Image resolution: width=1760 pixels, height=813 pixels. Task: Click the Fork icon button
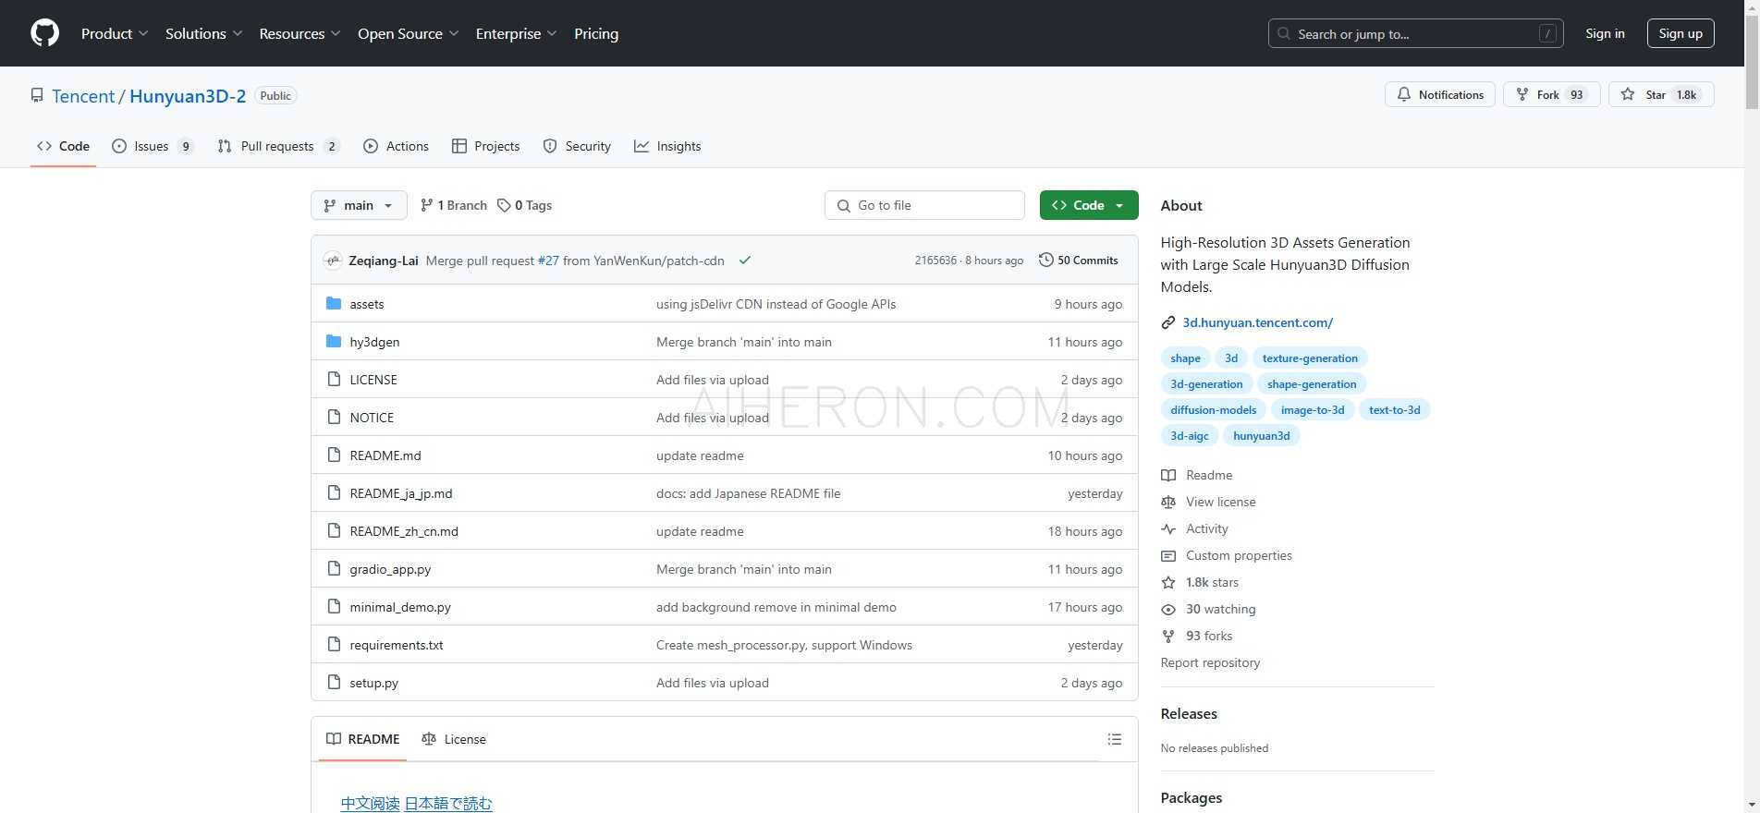coord(1522,94)
